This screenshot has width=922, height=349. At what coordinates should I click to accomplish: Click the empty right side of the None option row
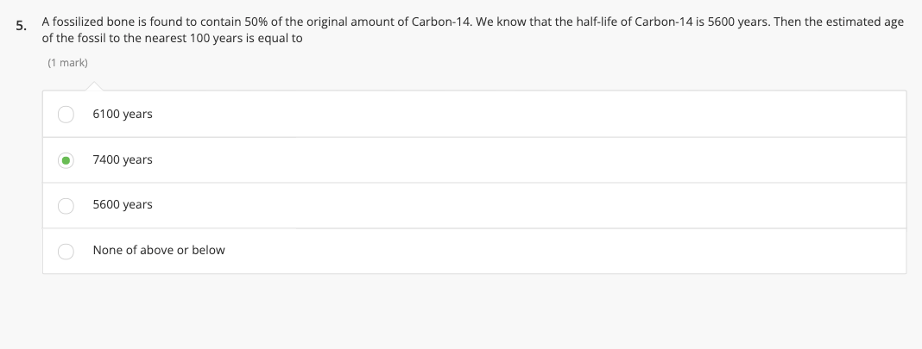(x=604, y=251)
